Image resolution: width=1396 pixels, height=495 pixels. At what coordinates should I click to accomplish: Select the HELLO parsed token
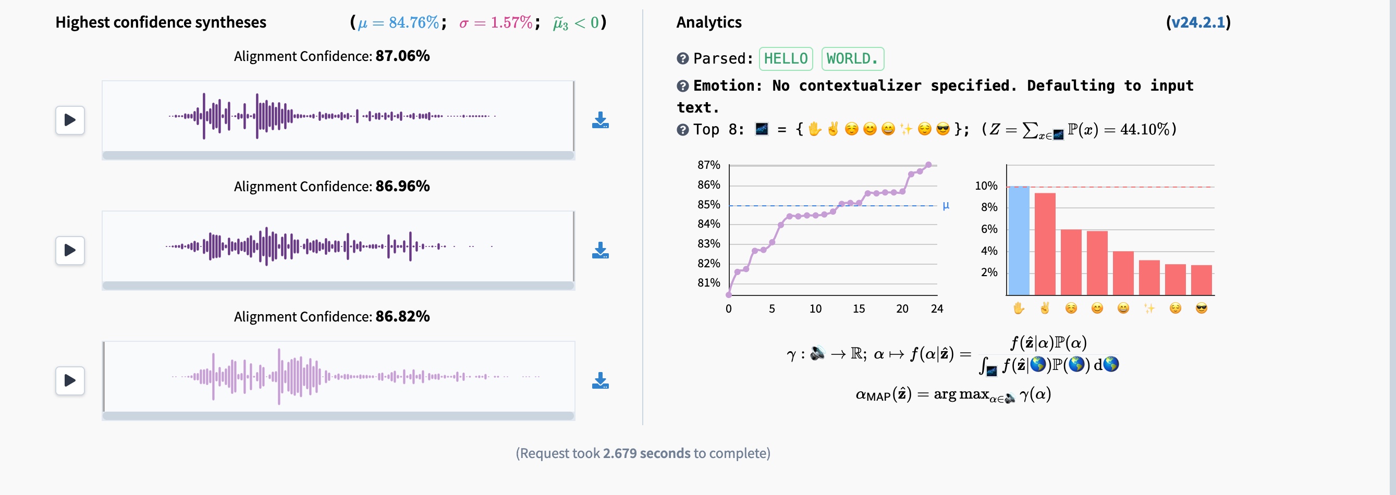785,58
